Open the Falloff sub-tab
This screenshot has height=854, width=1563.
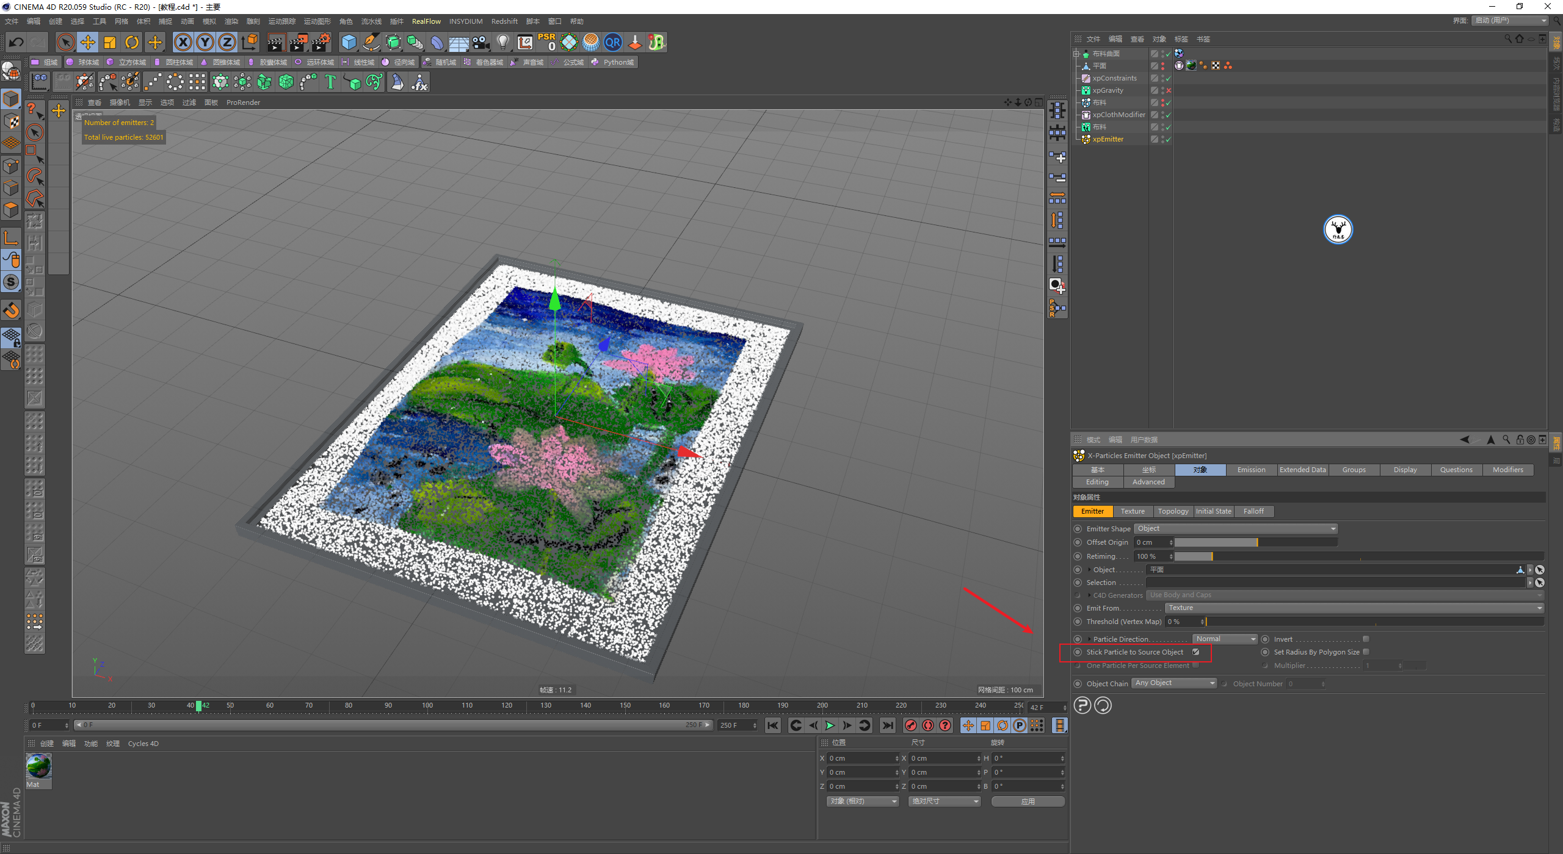pos(1253,511)
